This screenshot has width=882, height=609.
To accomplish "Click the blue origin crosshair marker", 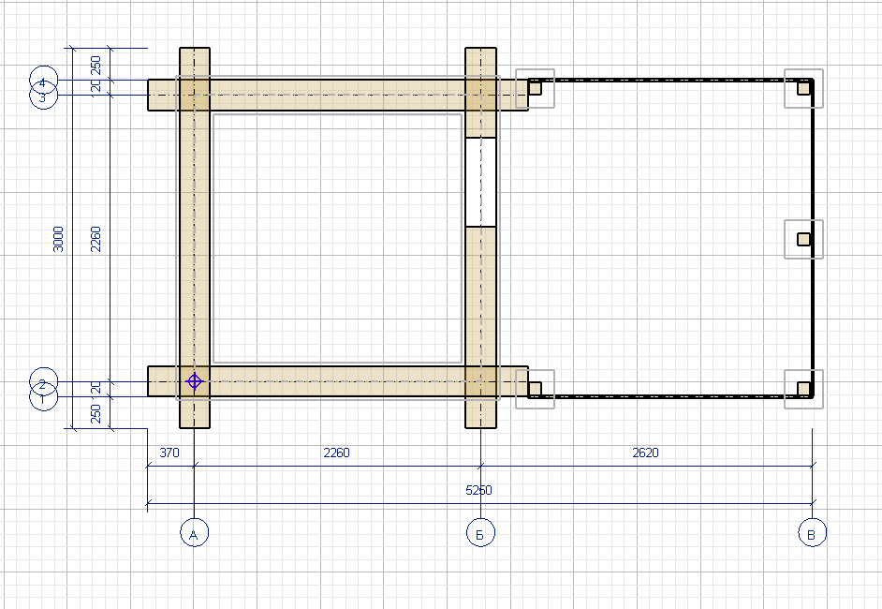I will (194, 381).
